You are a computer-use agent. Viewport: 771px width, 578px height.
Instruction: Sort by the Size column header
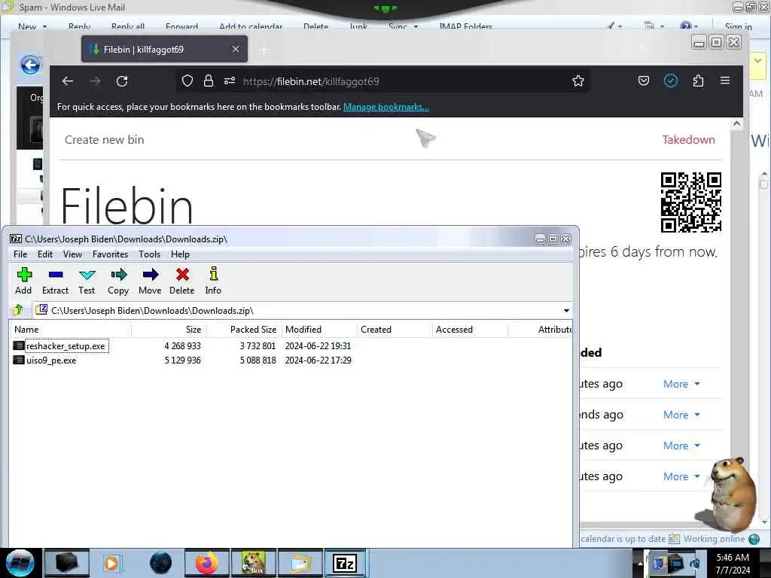tap(169, 330)
